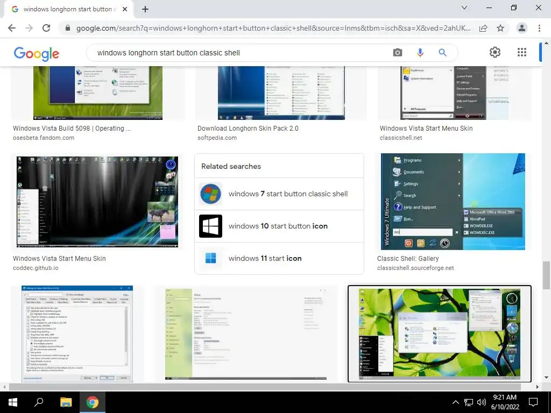The image size is (551, 413).
Task: Open File Explorer from taskbar
Action: [66, 402]
